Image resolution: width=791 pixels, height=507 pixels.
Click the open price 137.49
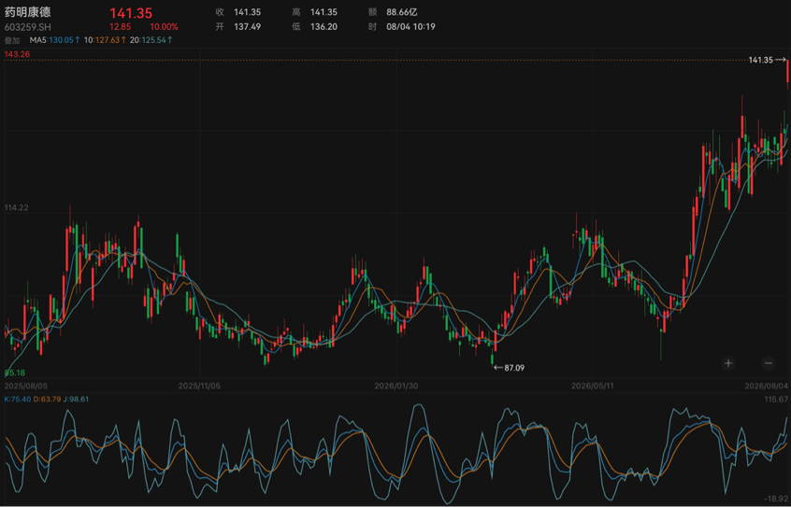(x=247, y=27)
